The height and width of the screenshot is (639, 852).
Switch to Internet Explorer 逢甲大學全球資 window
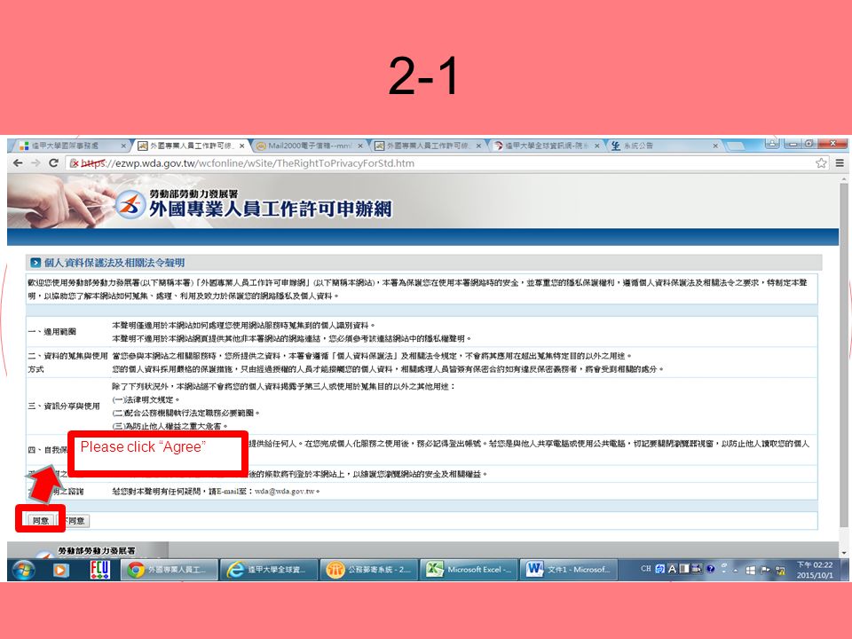pyautogui.click(x=269, y=570)
